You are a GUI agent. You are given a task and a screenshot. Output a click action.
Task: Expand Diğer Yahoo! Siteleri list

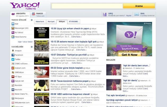25,42
